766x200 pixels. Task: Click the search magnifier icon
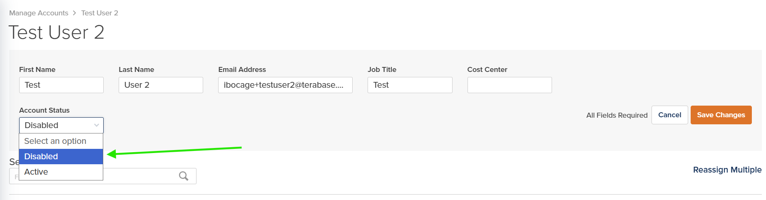[184, 176]
